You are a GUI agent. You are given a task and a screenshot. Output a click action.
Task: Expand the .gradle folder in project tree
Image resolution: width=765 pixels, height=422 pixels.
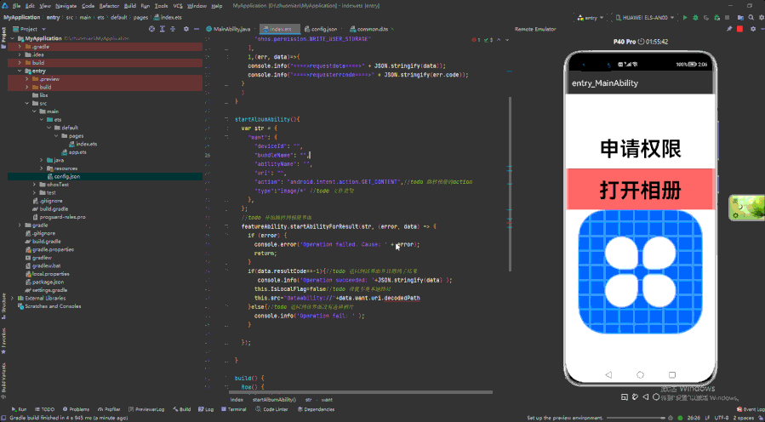click(20, 47)
